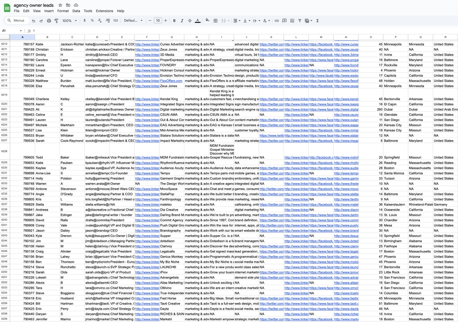Open the Data menu
This screenshot has width=458, height=322.
[x=76, y=11]
